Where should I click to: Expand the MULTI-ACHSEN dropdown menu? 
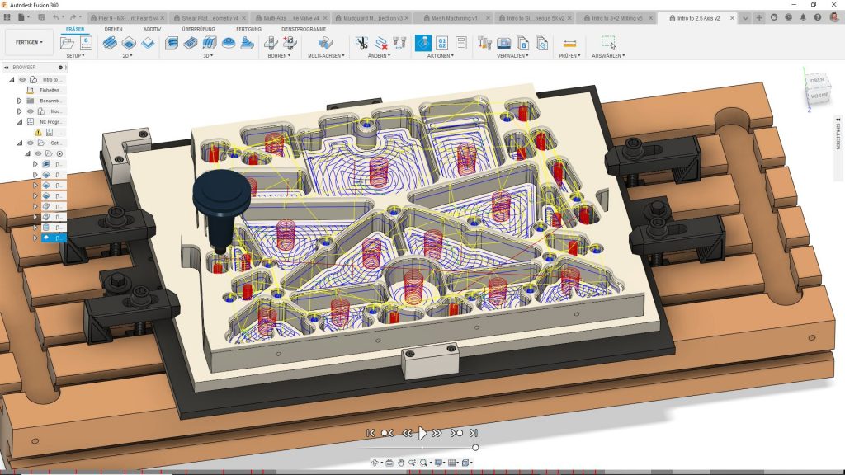coord(325,56)
